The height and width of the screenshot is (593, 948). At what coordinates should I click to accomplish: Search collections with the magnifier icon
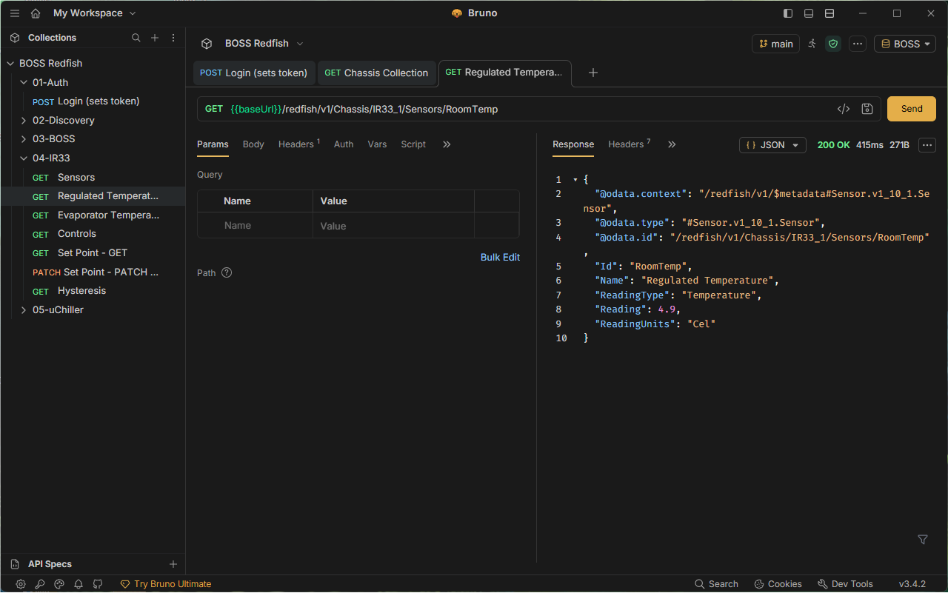click(136, 38)
